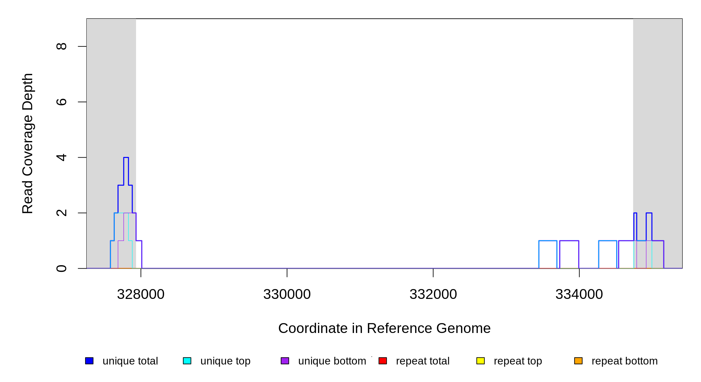The height and width of the screenshot is (382, 701).
Task: Click the 334000 x-axis tick label
Action: 579,294
